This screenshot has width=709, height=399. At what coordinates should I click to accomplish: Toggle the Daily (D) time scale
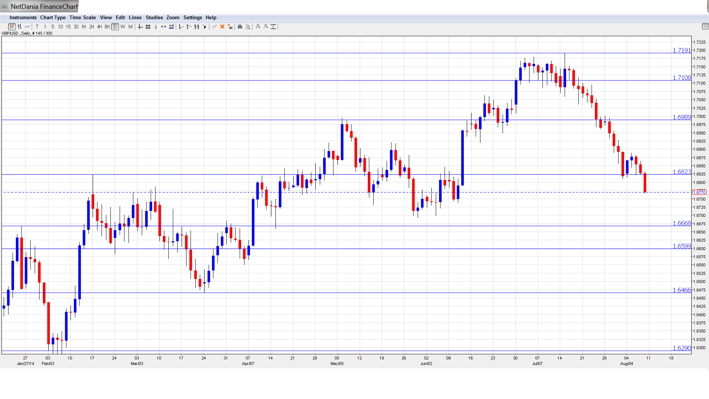click(115, 27)
